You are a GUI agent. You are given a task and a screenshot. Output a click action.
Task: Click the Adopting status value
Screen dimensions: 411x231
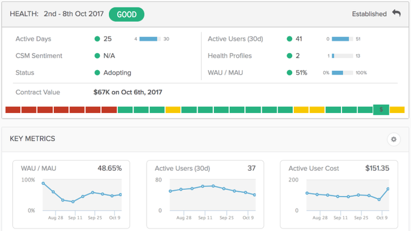point(117,73)
